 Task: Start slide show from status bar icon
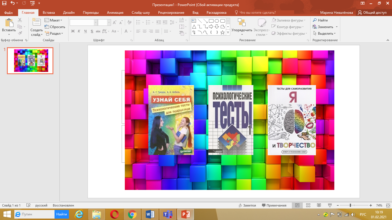pyautogui.click(x=330, y=205)
